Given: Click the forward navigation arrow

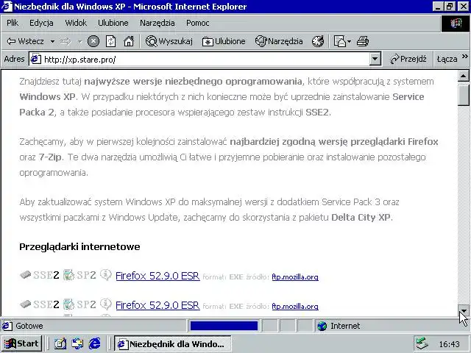Looking at the screenshot, I should 65,41.
